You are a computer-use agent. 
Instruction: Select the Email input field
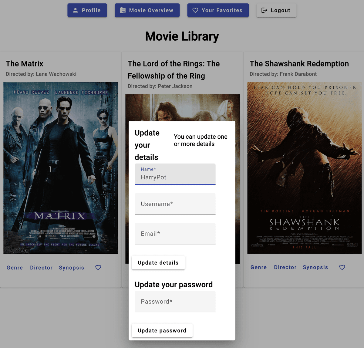(x=175, y=234)
